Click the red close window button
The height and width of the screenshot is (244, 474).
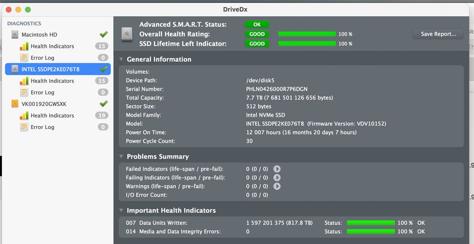[x=8, y=10]
